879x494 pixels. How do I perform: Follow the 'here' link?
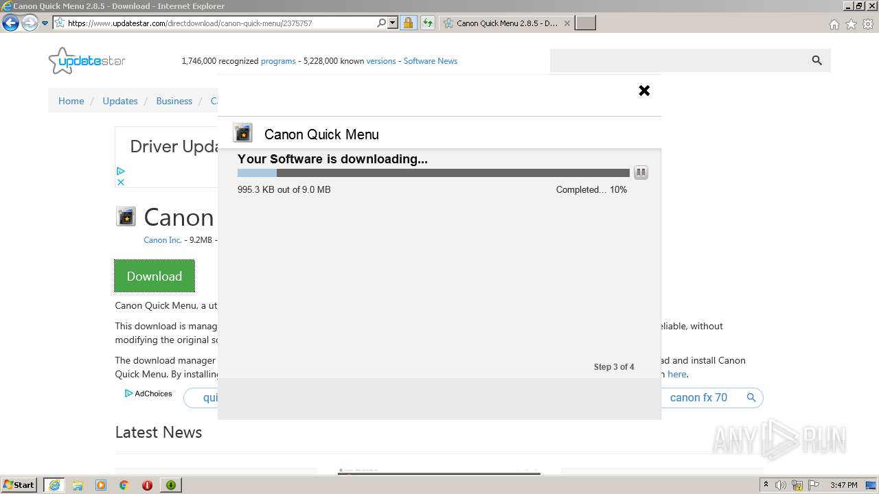pos(677,374)
